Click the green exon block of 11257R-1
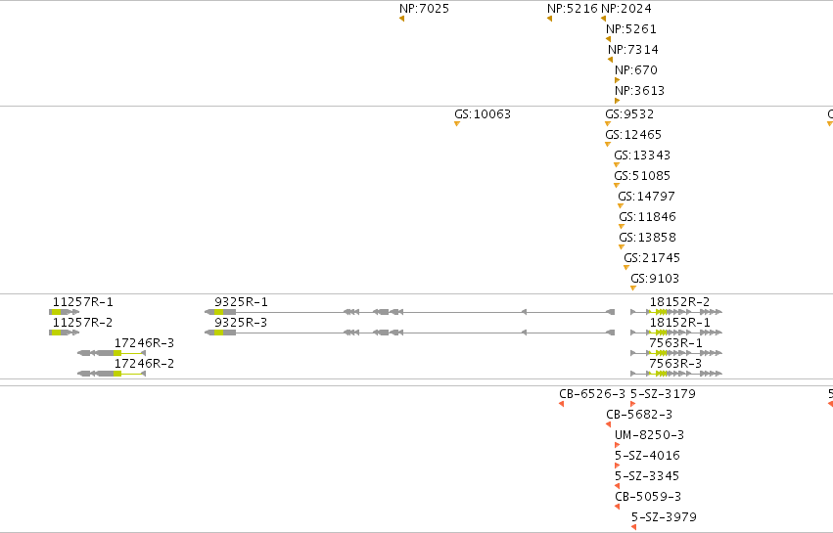The image size is (833, 533). [57, 312]
